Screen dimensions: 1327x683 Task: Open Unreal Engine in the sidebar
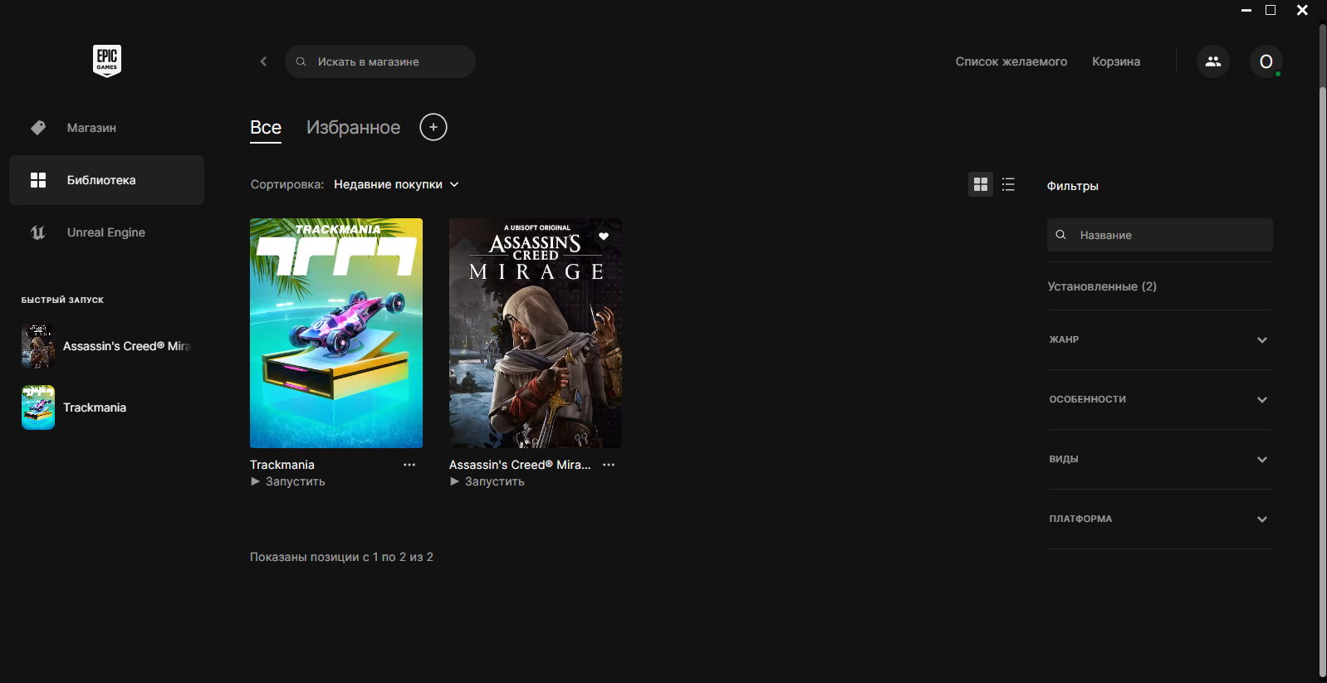click(106, 232)
